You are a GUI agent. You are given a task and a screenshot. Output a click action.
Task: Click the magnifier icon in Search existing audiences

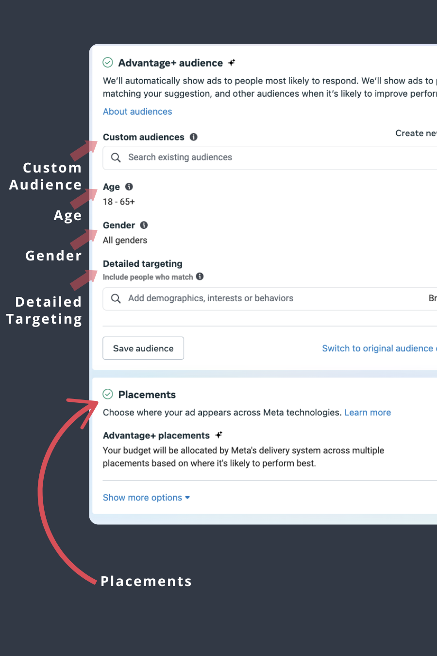coord(116,157)
